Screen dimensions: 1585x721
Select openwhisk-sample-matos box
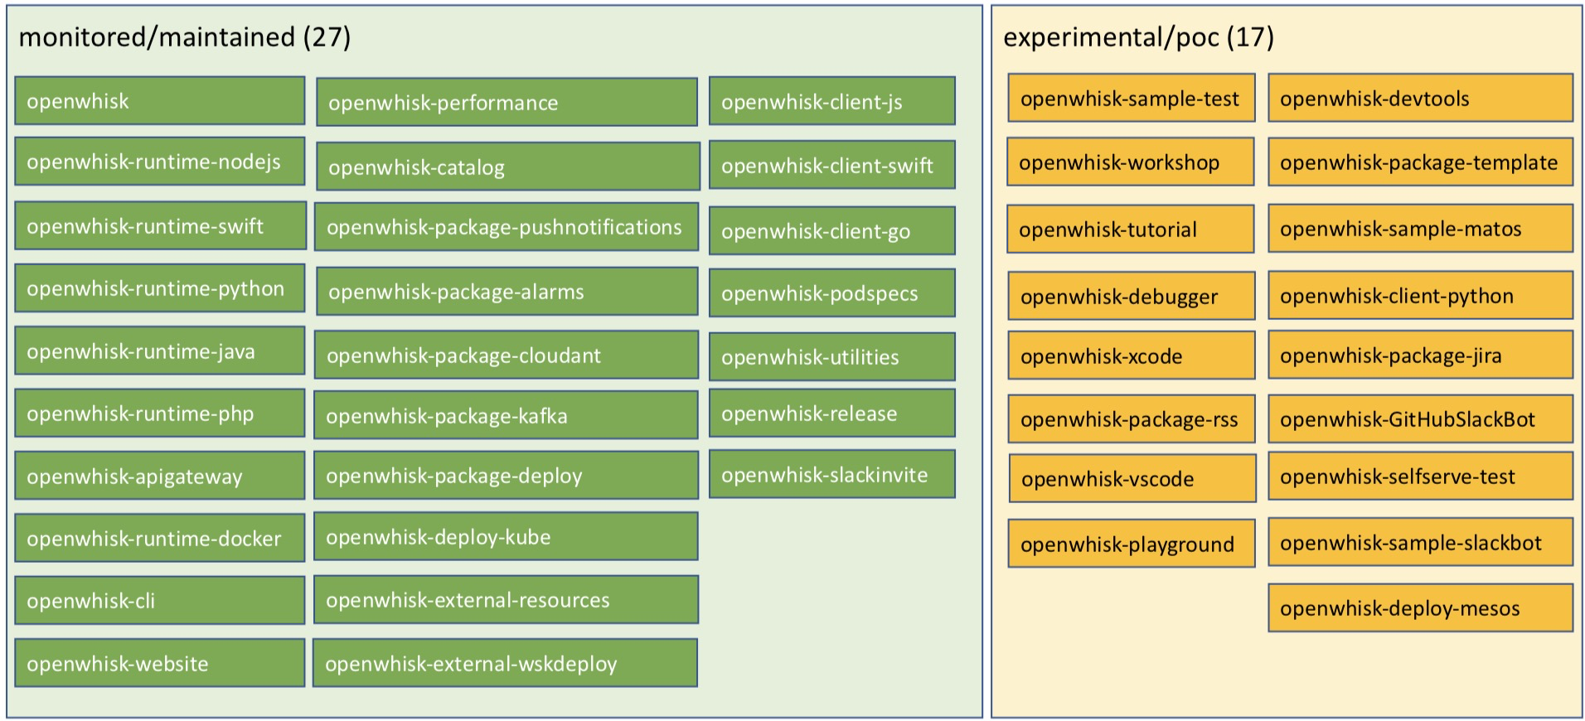[1421, 228]
